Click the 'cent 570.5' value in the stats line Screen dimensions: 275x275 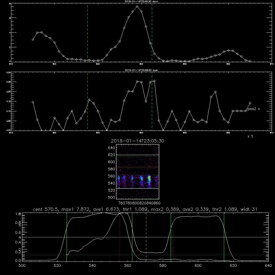[x=46, y=209]
